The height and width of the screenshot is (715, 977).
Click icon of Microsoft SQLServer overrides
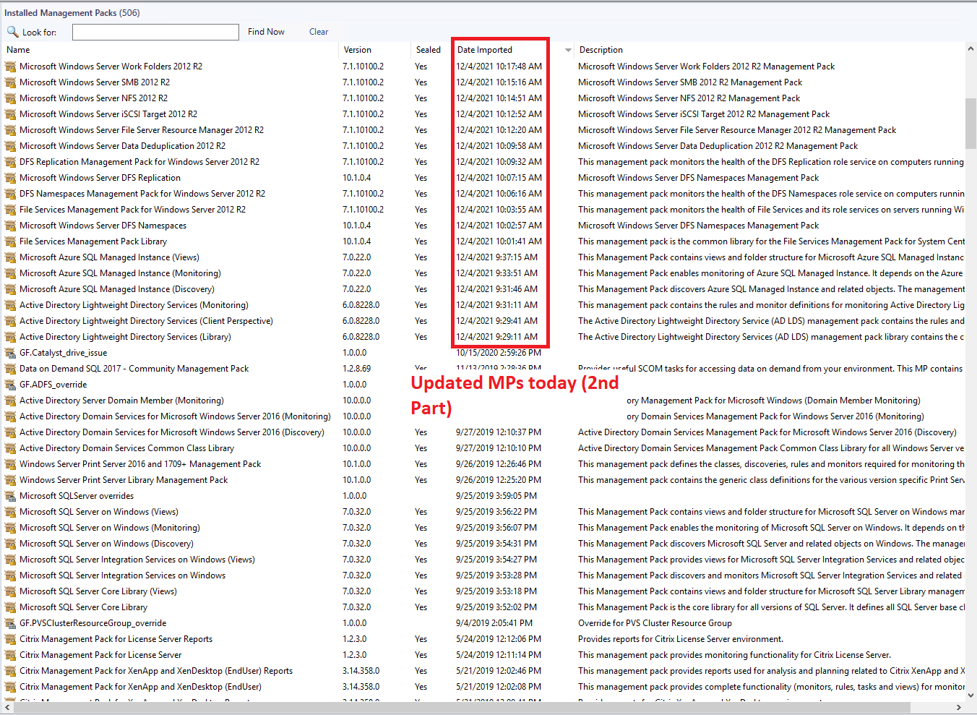coord(10,496)
